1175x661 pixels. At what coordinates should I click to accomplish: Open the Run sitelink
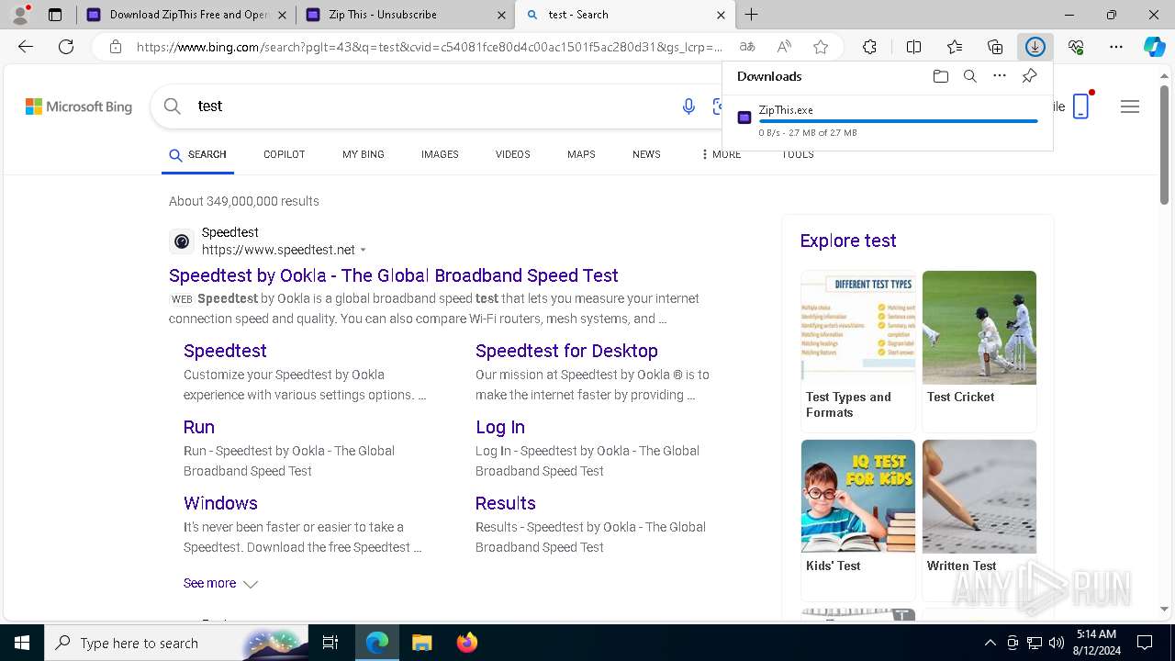click(199, 427)
